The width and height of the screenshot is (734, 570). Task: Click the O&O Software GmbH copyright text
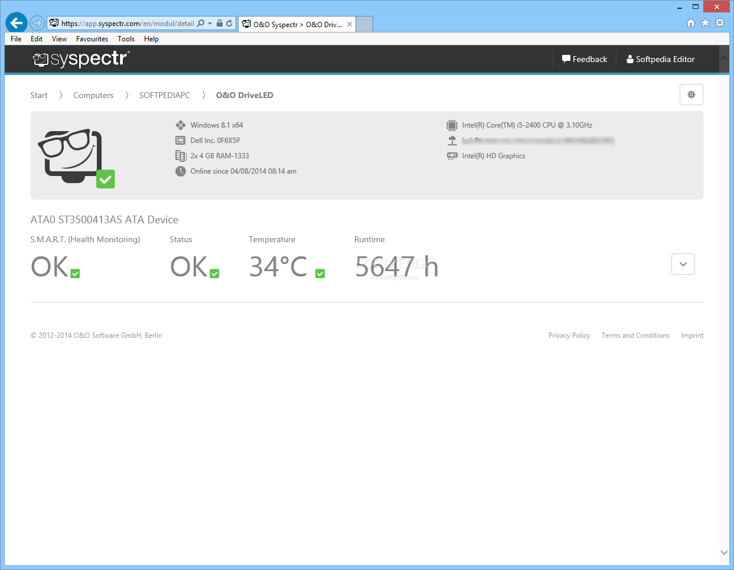click(x=96, y=336)
